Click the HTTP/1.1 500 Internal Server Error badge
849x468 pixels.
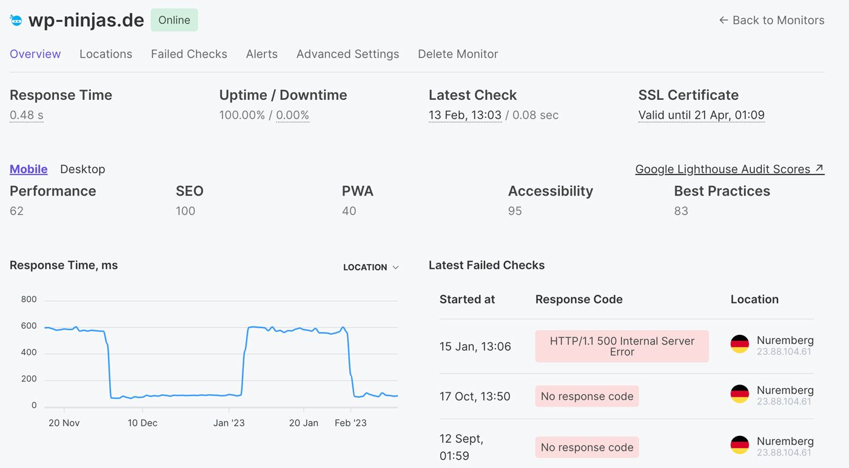coord(622,346)
